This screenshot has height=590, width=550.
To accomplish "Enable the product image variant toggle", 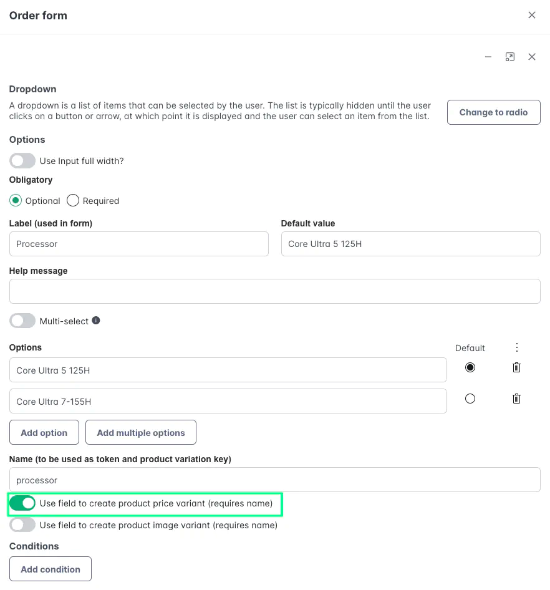I will point(22,525).
